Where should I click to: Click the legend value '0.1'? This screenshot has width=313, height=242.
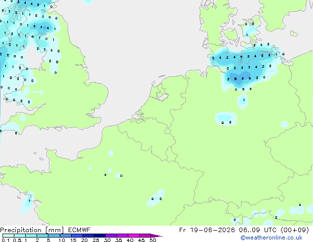(x=5, y=240)
